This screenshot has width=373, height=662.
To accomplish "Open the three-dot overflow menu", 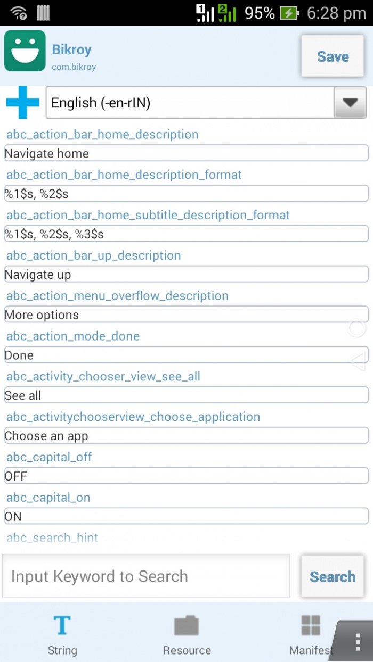I will (x=358, y=642).
